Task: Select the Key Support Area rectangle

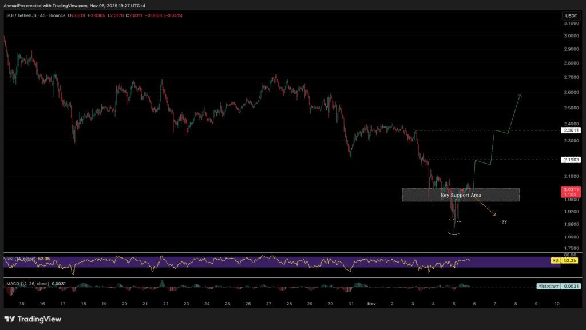Action: [x=461, y=195]
